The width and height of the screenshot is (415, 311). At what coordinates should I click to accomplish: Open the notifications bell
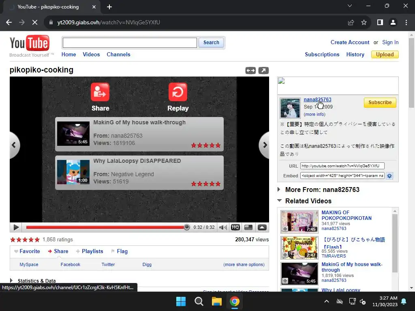click(404, 301)
